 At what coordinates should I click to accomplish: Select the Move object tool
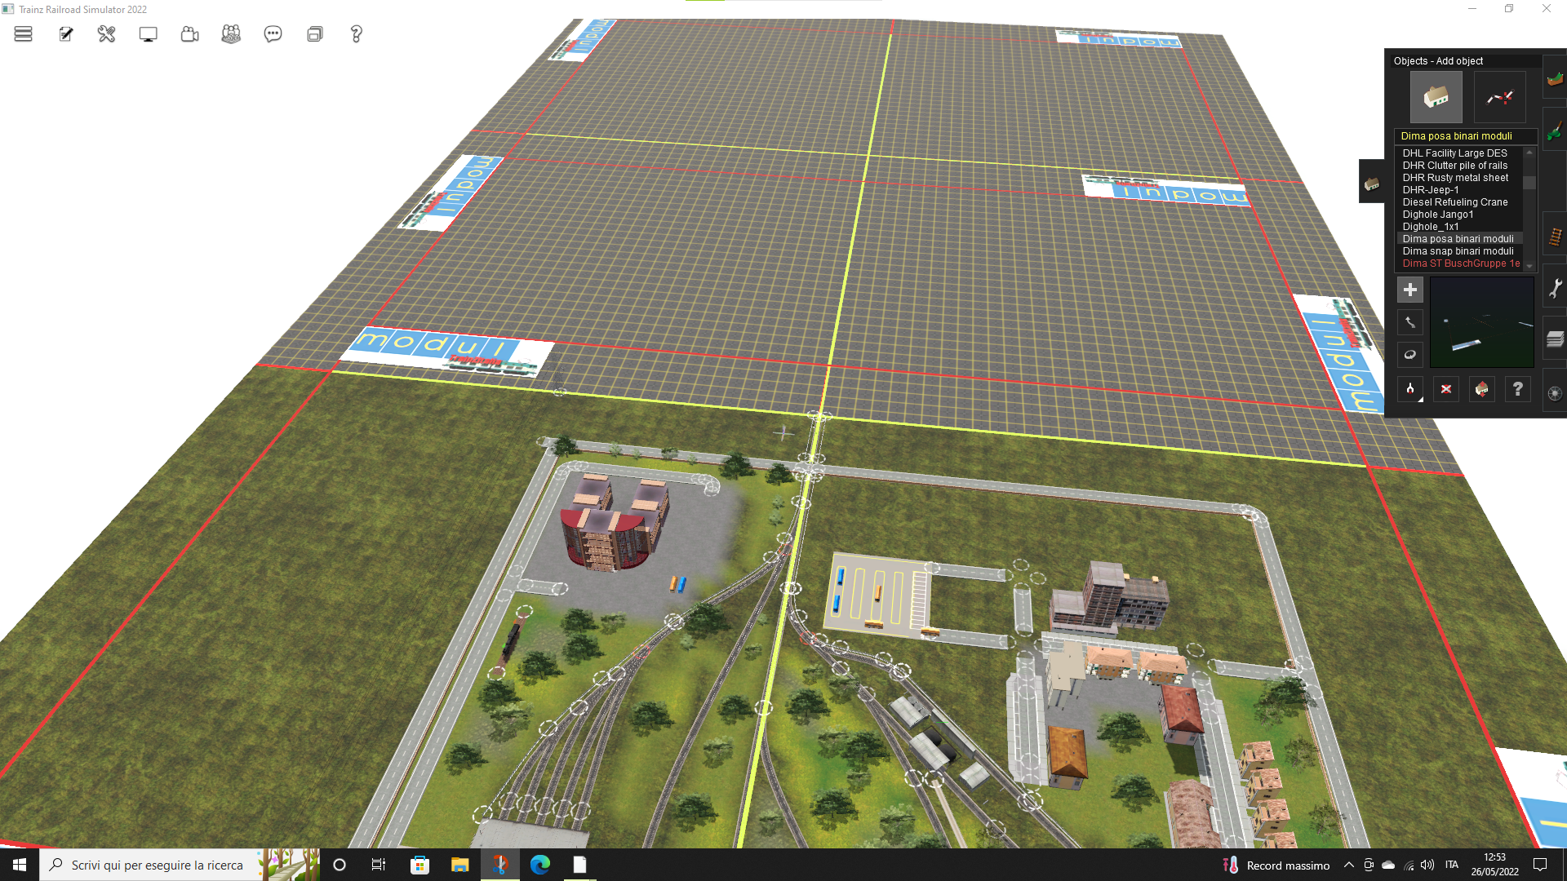(x=1409, y=322)
